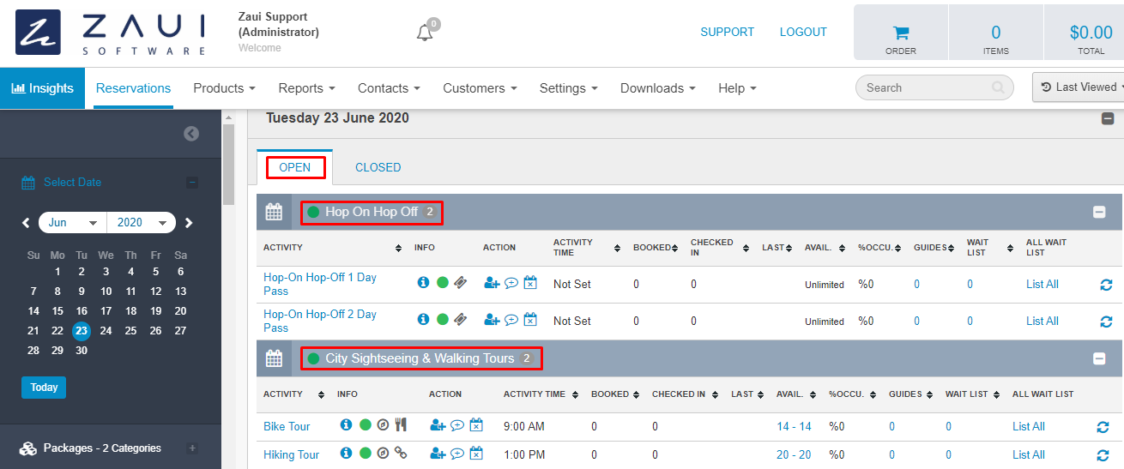Click calendar icon beside Hop On Hop Off category
The width and height of the screenshot is (1124, 469).
point(274,211)
